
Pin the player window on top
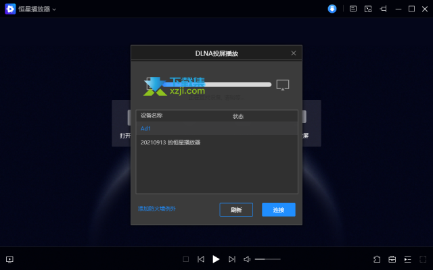click(383, 9)
